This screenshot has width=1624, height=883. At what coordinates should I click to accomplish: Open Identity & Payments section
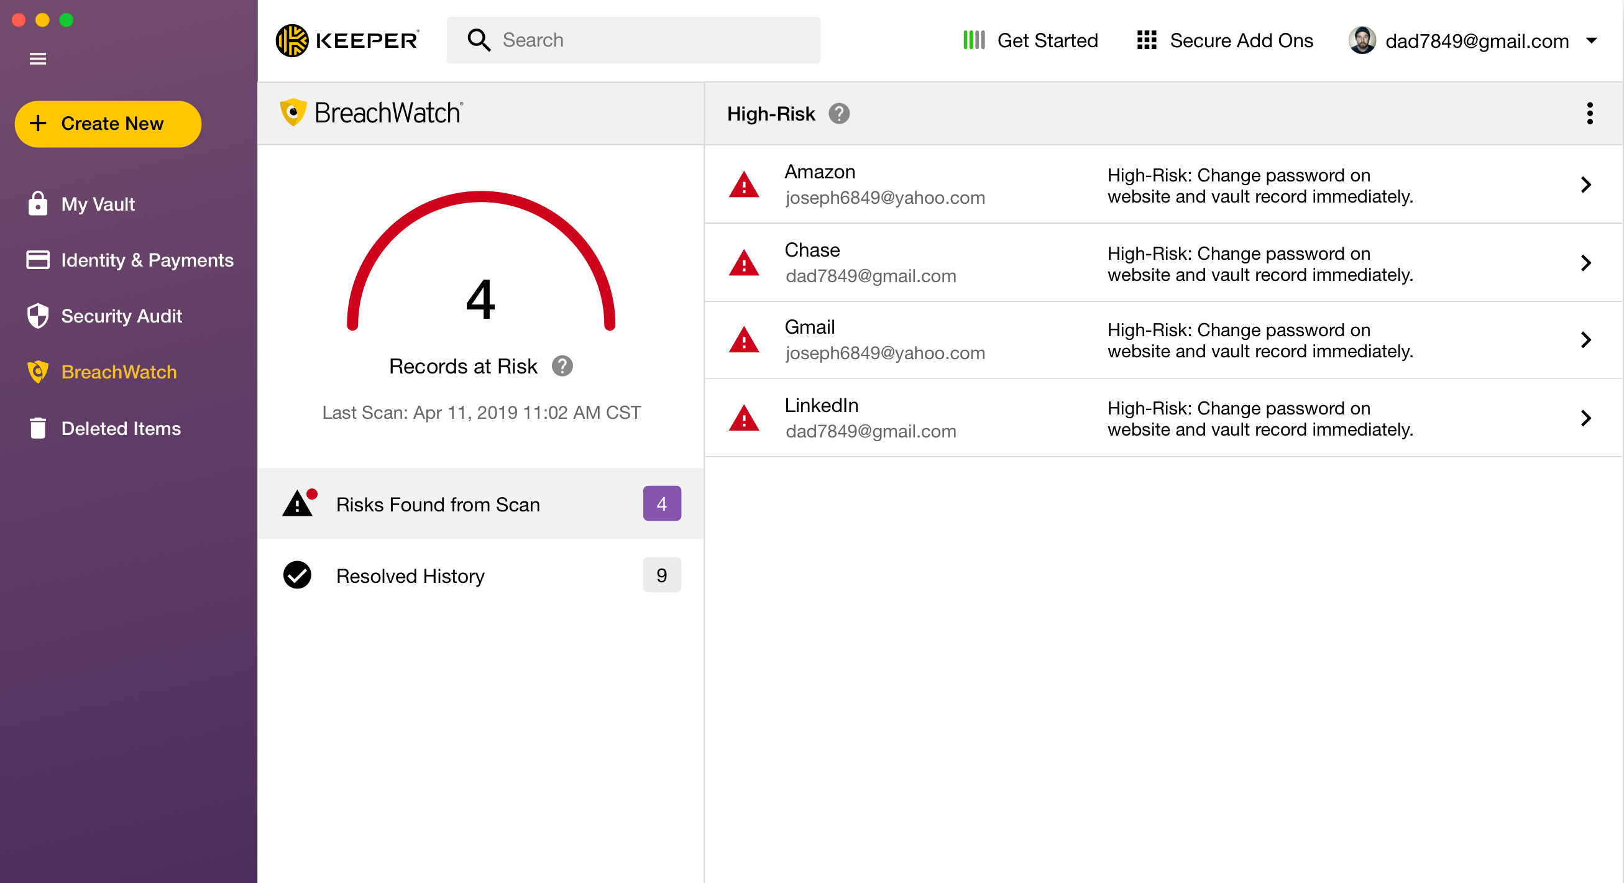coord(147,260)
